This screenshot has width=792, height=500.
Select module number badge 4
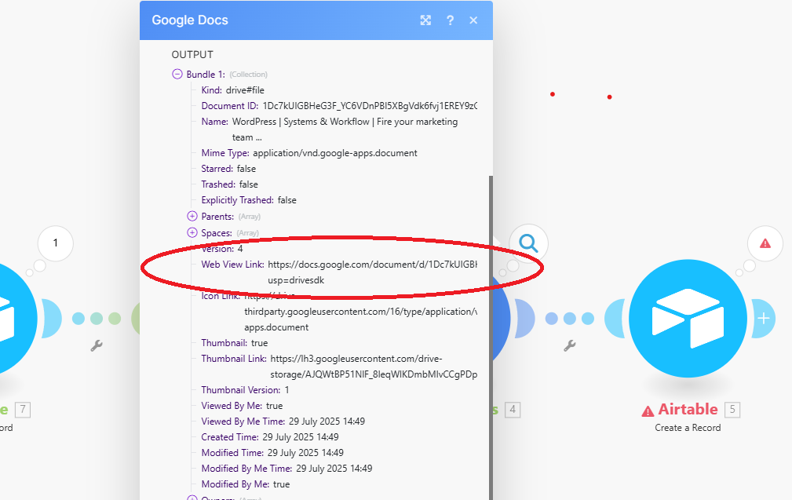(x=513, y=410)
